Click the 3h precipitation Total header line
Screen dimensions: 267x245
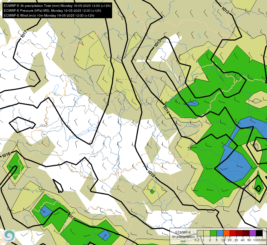pos(57,6)
